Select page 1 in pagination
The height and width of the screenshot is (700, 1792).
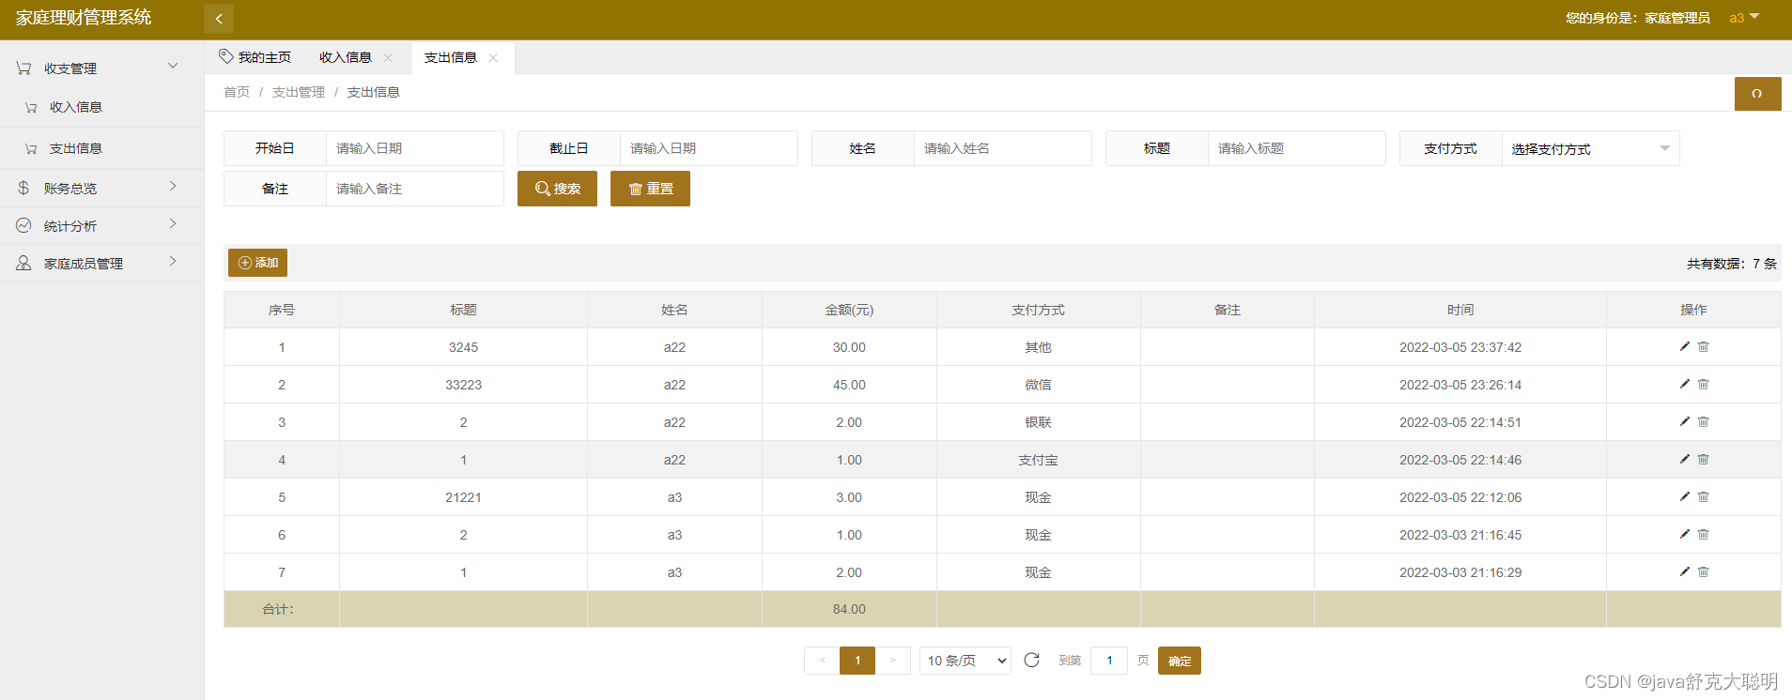(857, 661)
